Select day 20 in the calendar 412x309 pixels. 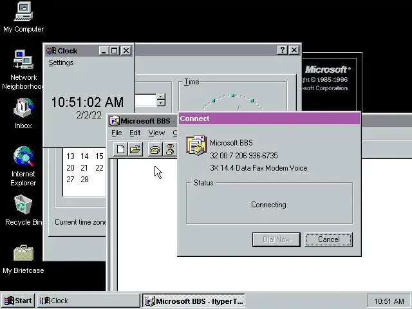tap(70, 168)
